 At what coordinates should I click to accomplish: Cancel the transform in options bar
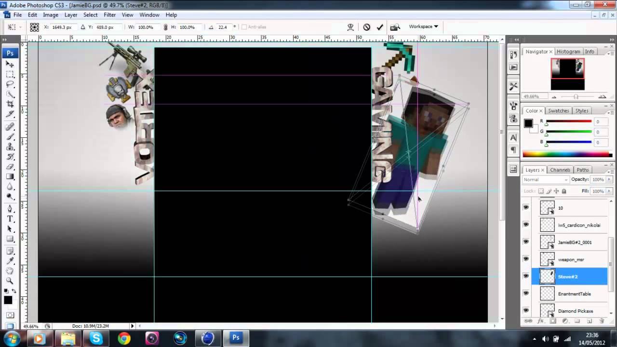[x=367, y=27]
